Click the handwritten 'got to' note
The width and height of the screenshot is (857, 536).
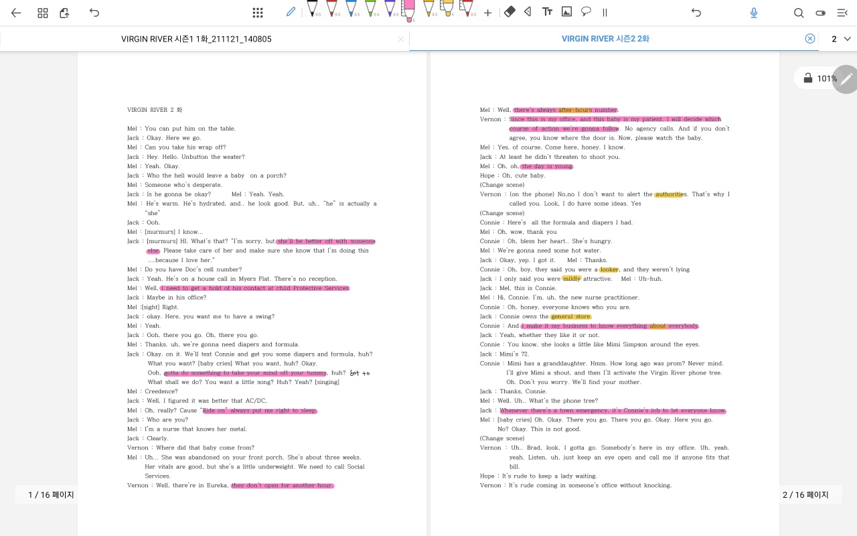tap(360, 373)
